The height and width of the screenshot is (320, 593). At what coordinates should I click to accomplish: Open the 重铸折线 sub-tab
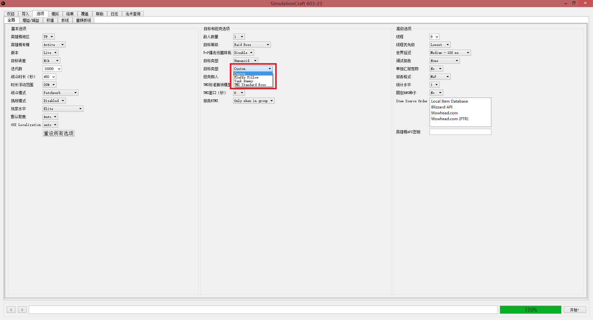tap(84, 20)
